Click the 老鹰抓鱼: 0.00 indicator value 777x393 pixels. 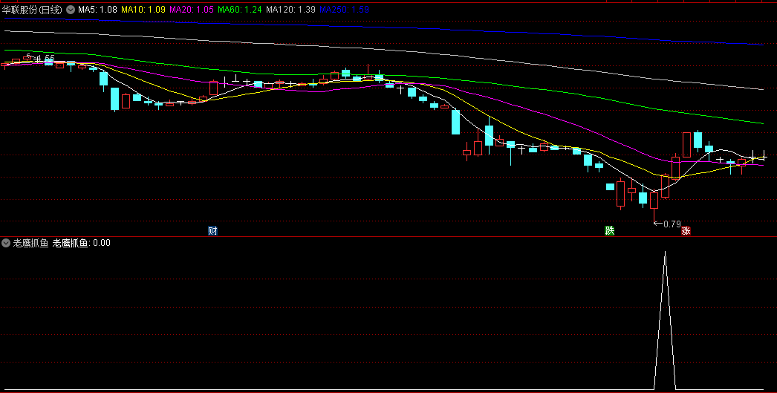(x=81, y=243)
